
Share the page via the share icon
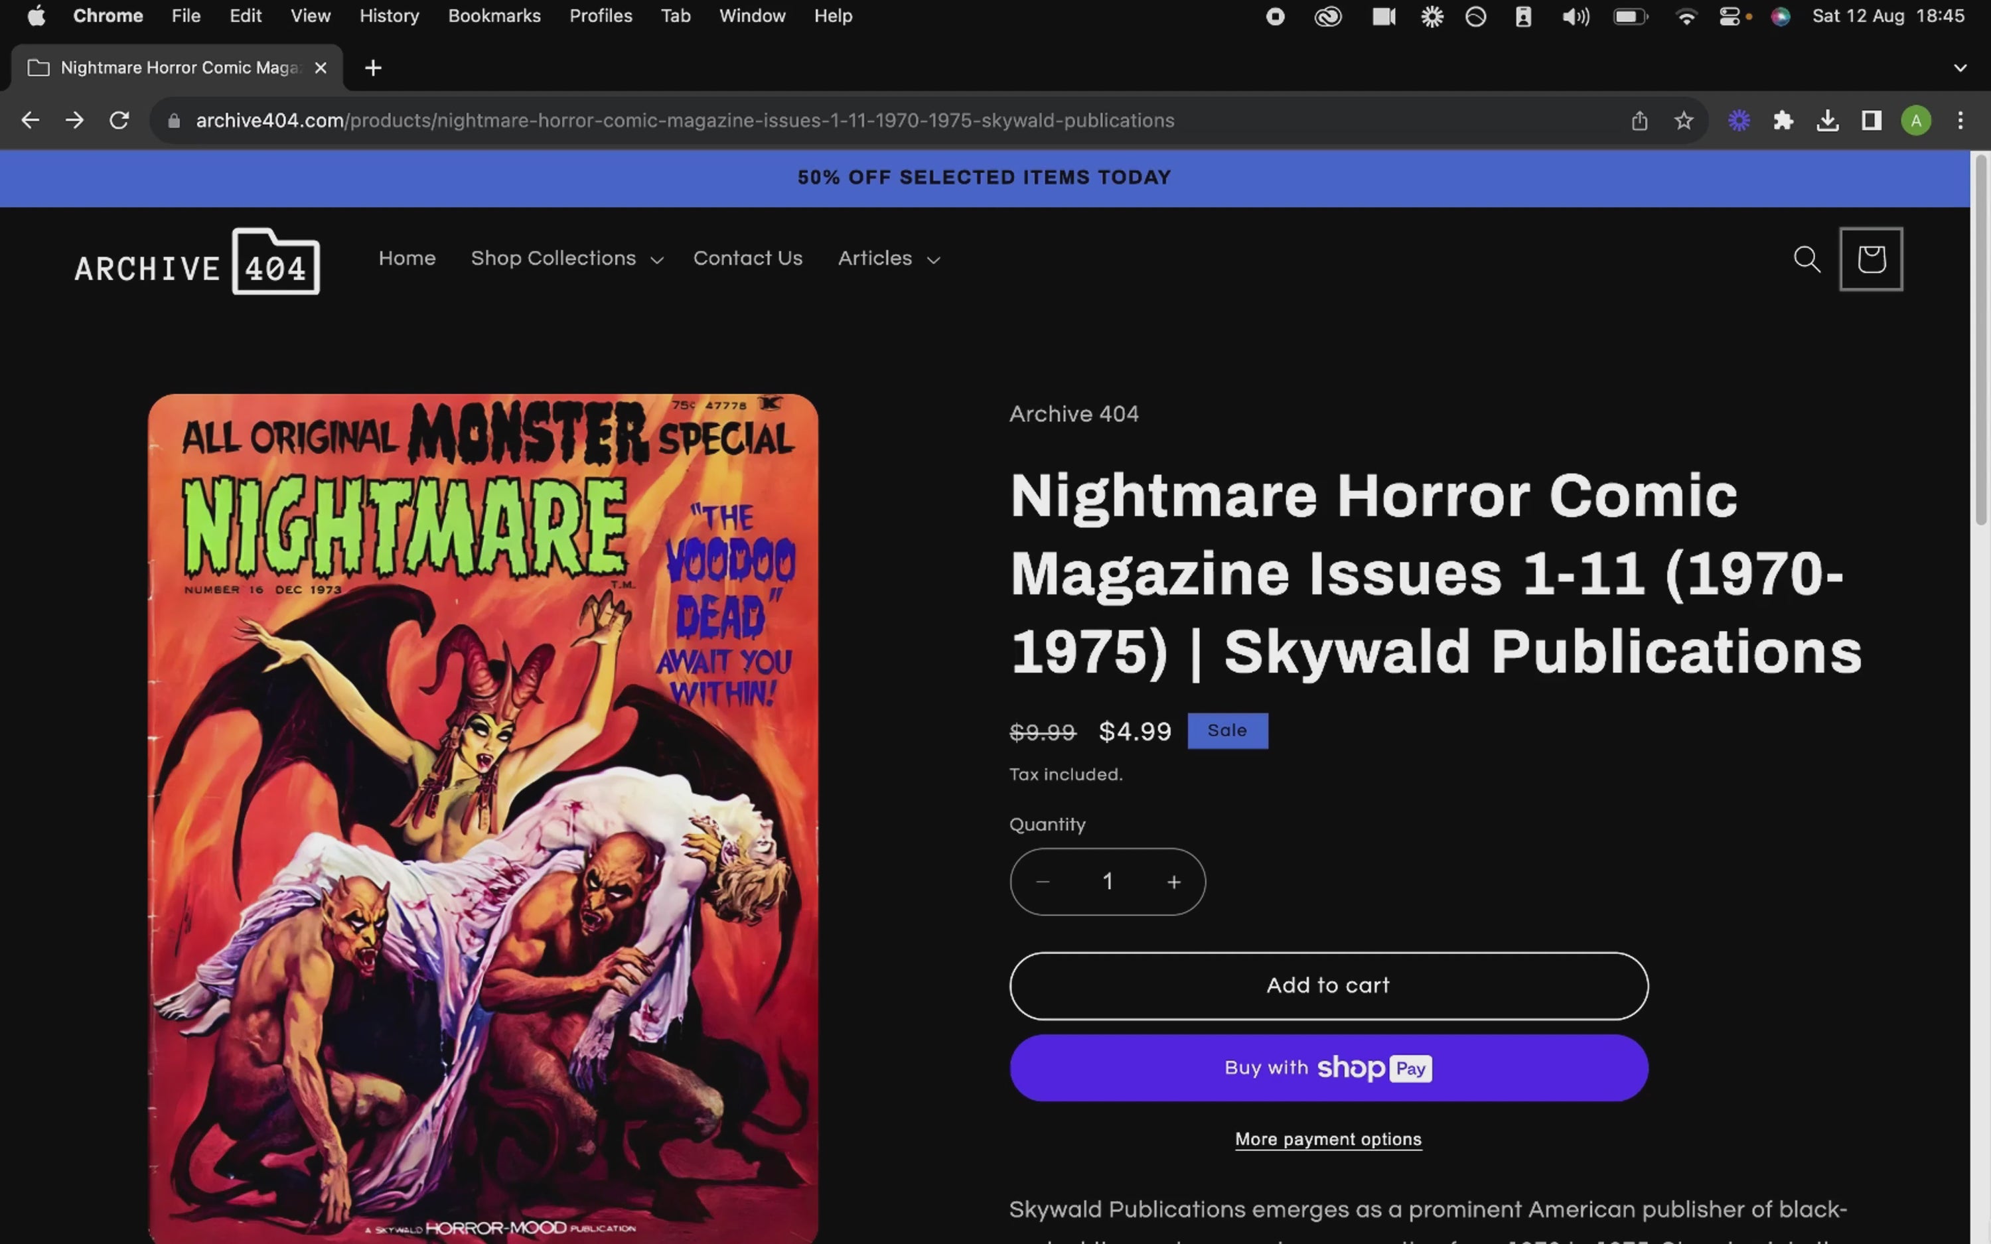1639,120
